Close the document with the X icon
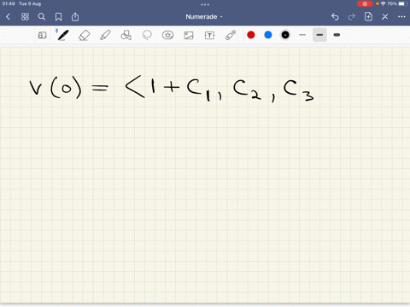 point(385,17)
